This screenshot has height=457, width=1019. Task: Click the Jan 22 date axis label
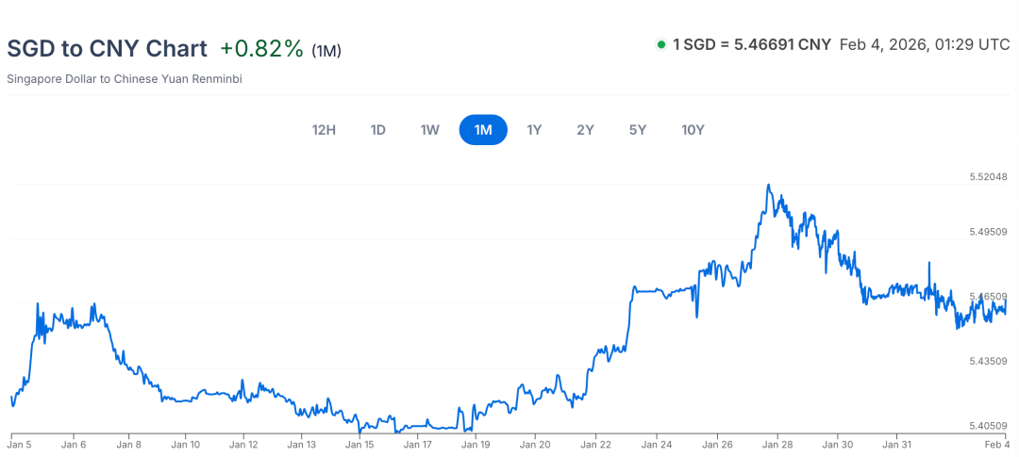click(596, 443)
